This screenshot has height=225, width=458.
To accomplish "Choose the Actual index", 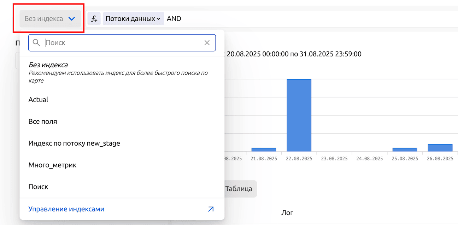I will point(39,100).
